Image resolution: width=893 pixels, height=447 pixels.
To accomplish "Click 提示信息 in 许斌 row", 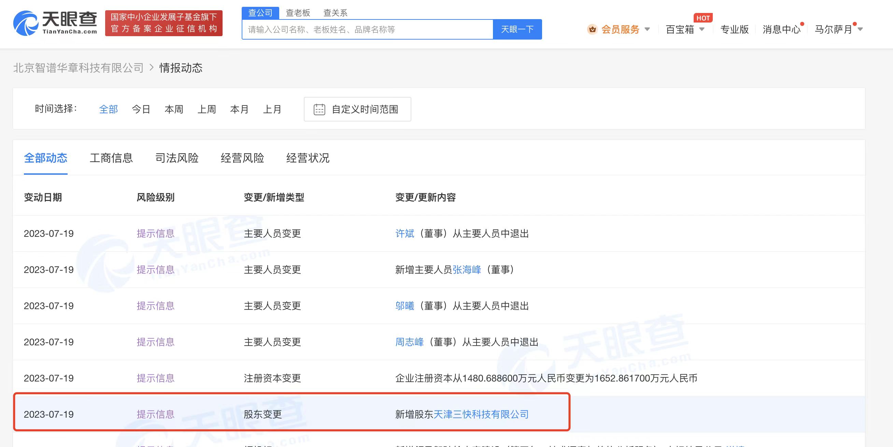I will click(x=155, y=234).
